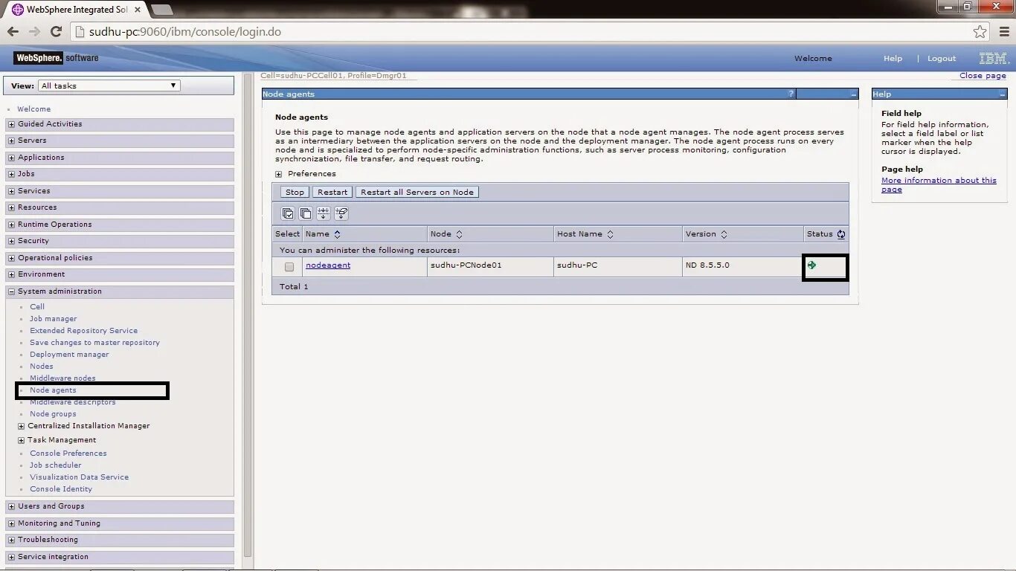The height and width of the screenshot is (571, 1016).
Task: Open the Welcome link in navigation
Action: (x=34, y=109)
